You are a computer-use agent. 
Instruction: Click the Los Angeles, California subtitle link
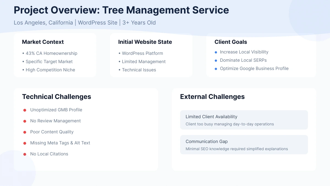(x=43, y=23)
